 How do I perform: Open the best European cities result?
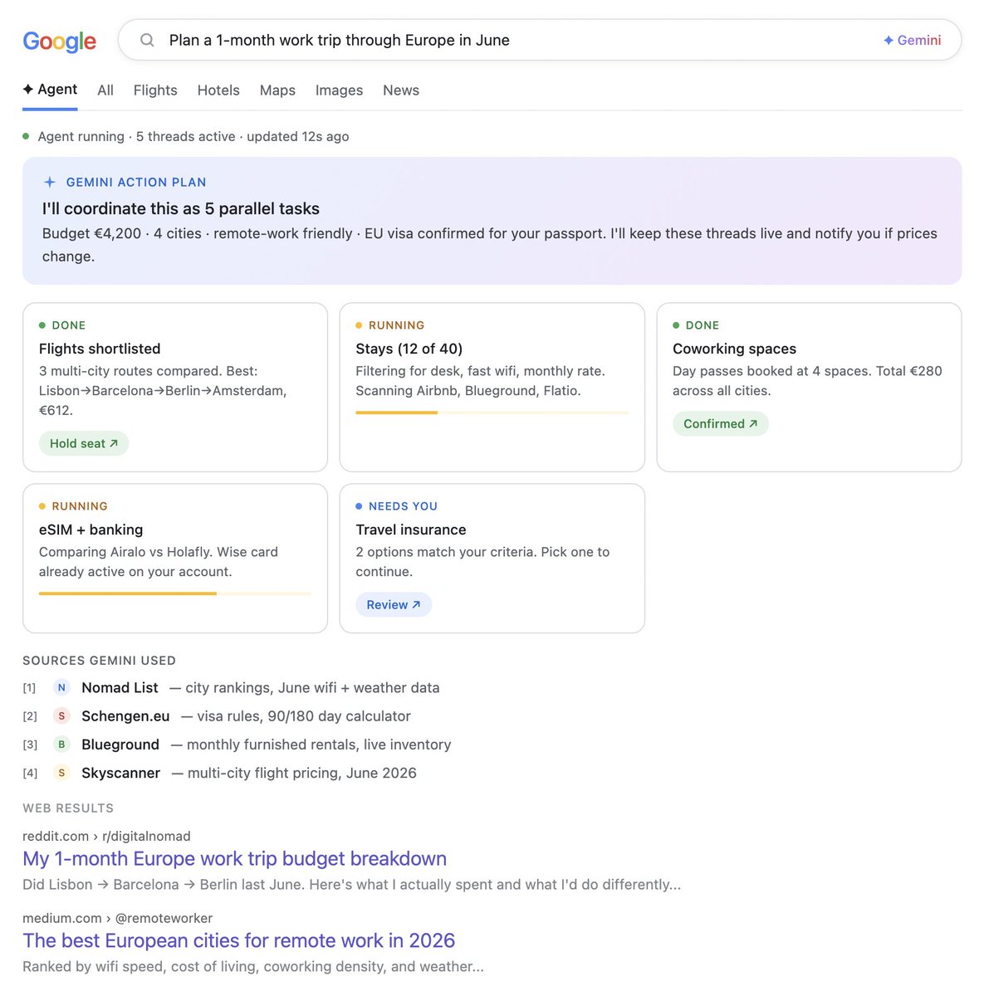(x=239, y=940)
